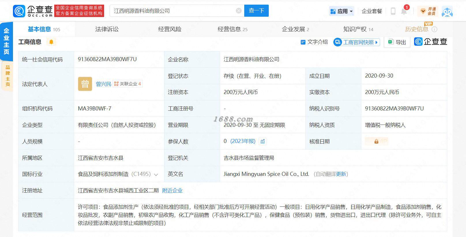This screenshot has height=237, width=466.
Task: Click organization code MA39B0WF-7
Action: coord(95,109)
